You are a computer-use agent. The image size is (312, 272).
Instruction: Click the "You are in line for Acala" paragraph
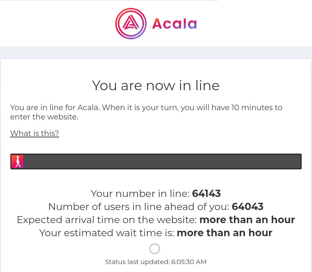[x=55, y=107]
